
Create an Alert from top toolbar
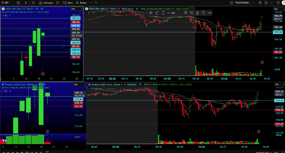pyautogui.click(x=68, y=3)
